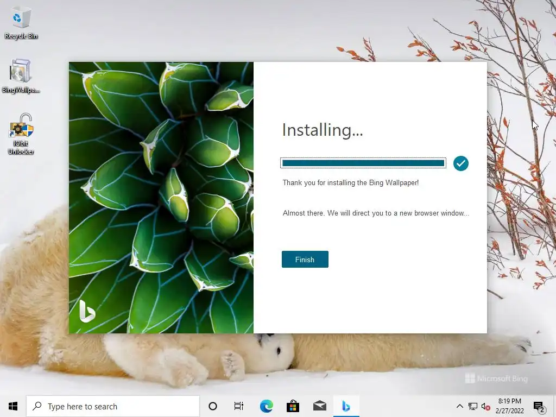Select the Recycle Bin desktop icon

tap(21, 23)
